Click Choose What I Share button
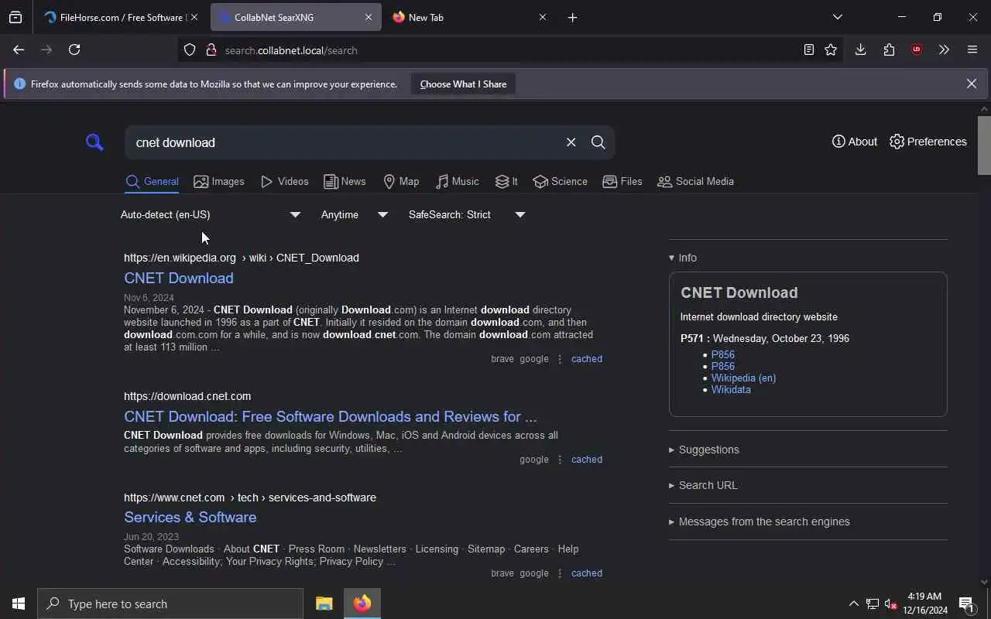 463,84
